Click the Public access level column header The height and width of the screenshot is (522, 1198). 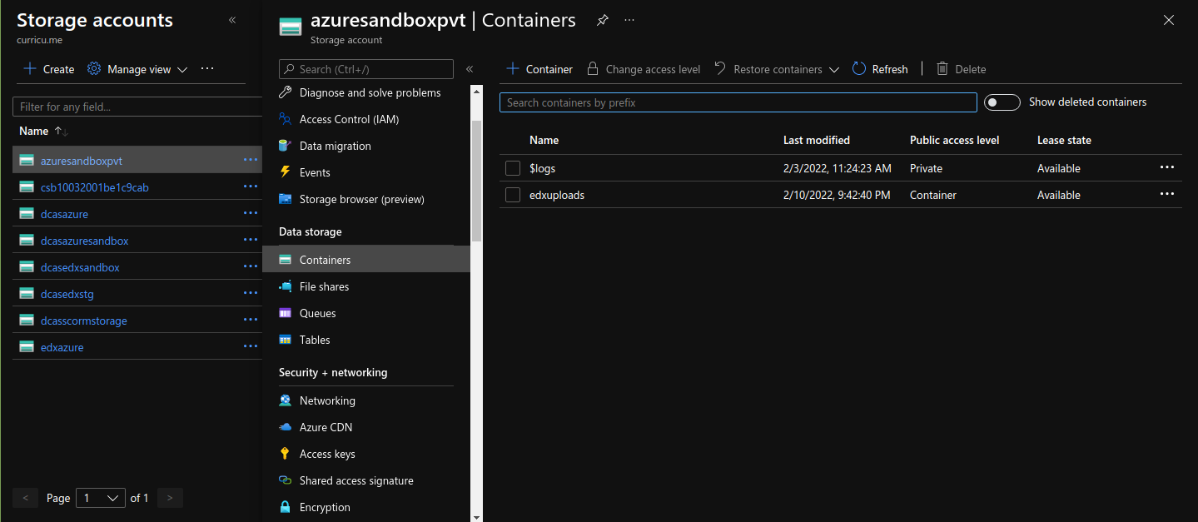[955, 140]
